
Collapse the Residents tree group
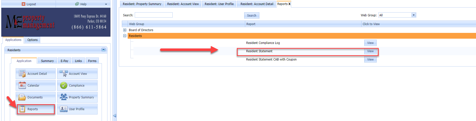point(125,36)
